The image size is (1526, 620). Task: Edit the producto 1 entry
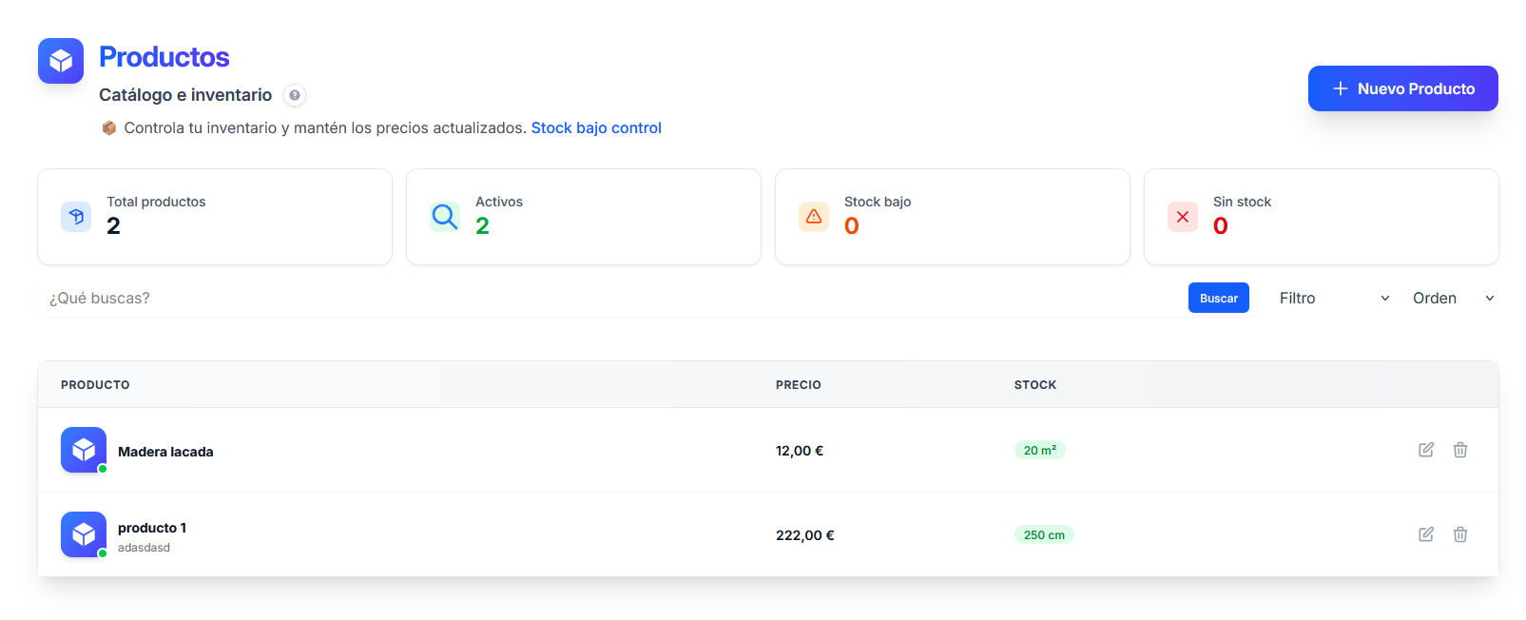tap(1426, 534)
